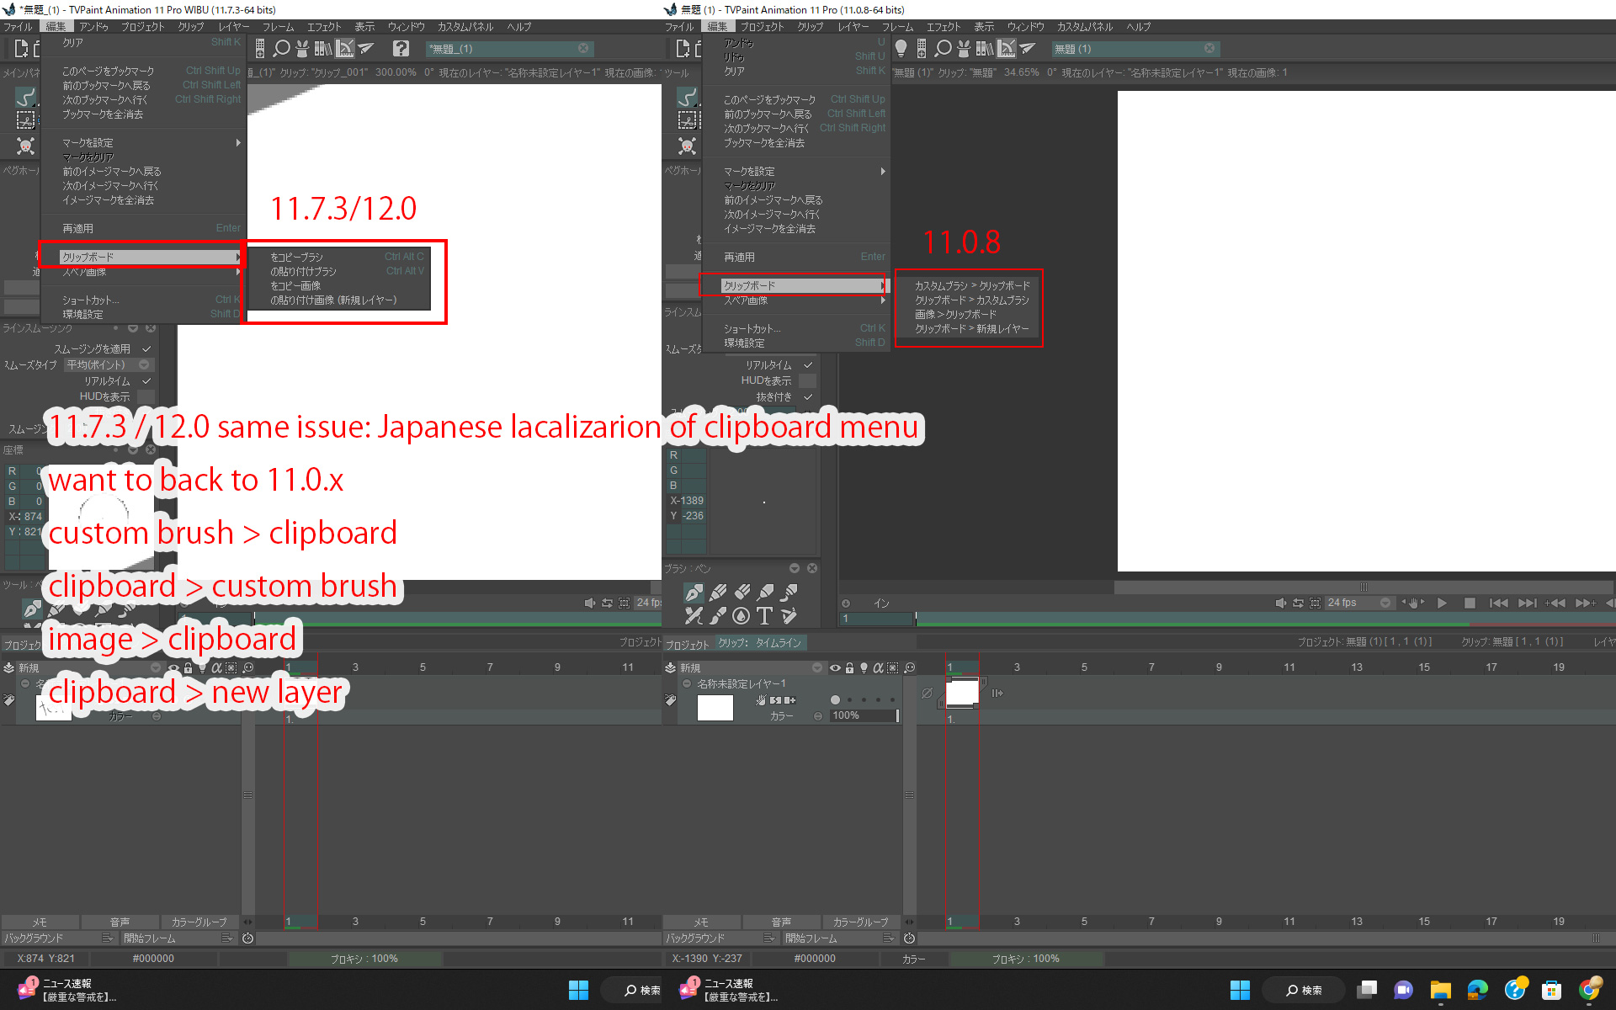Viewport: 1616px width, 1010px height.
Task: Select the Pen brush tool in right window
Action: point(694,593)
